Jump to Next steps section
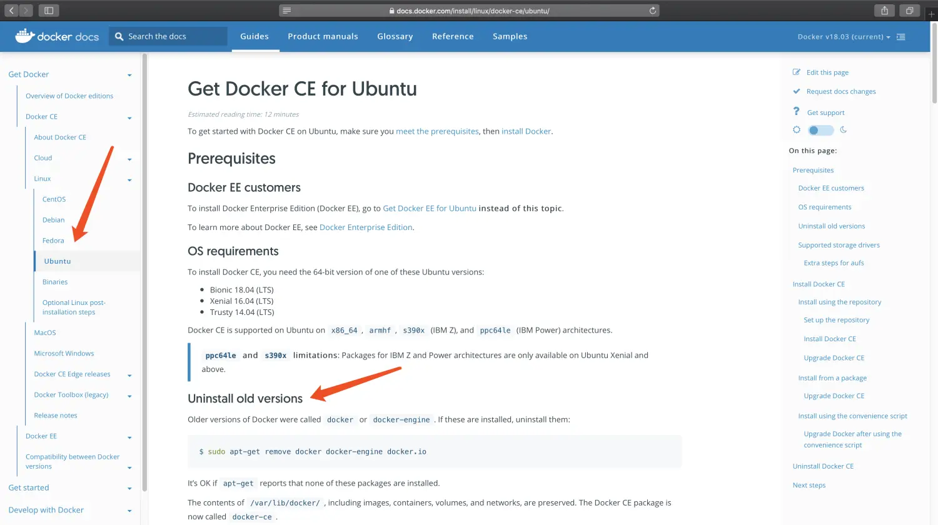This screenshot has width=938, height=525. pyautogui.click(x=809, y=485)
